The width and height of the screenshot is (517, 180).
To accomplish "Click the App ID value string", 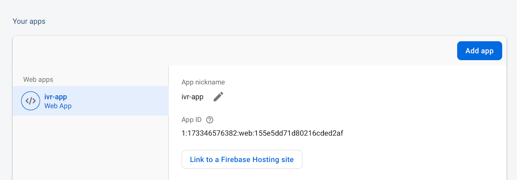I will pyautogui.click(x=262, y=133).
